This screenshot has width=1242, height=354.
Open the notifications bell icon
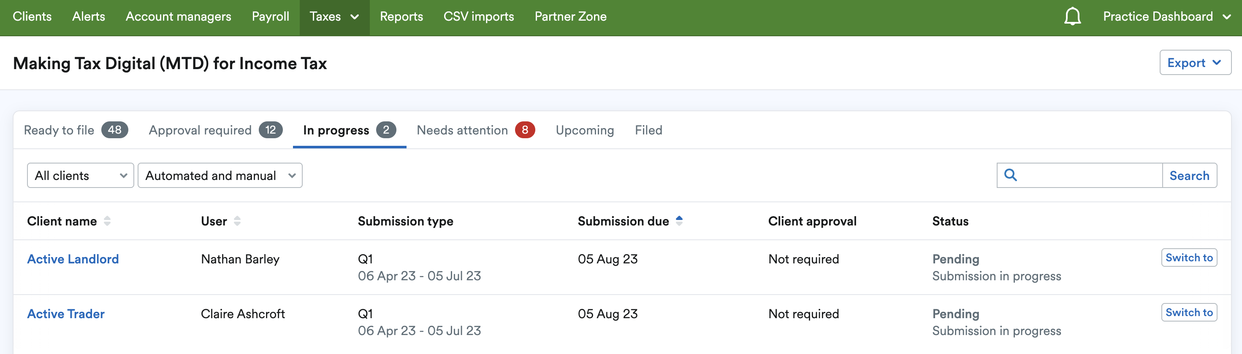click(x=1072, y=17)
